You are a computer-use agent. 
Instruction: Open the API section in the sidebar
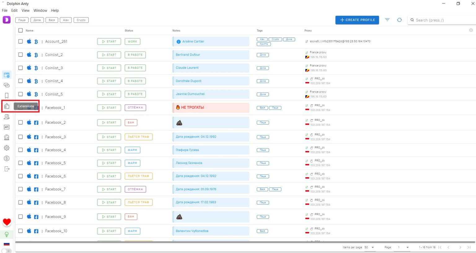(x=7, y=127)
